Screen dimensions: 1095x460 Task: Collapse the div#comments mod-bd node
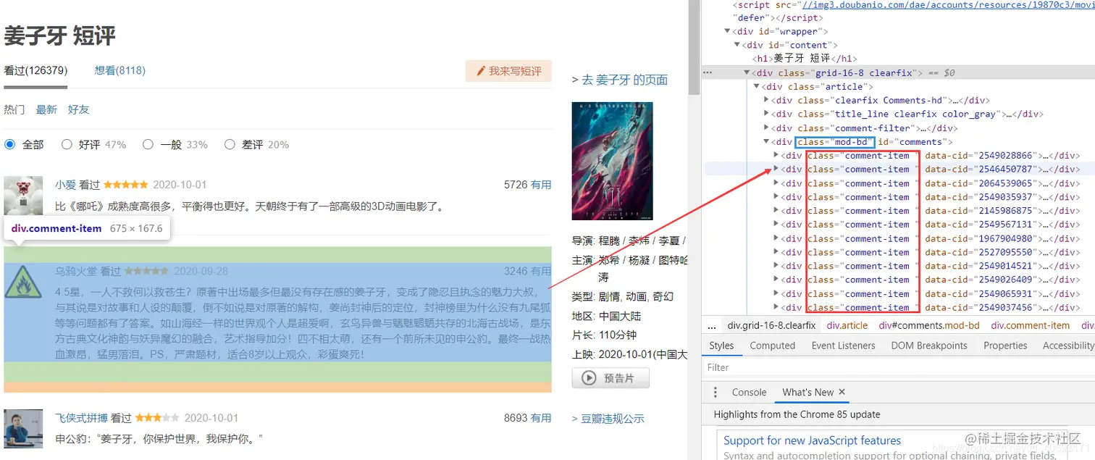[x=765, y=141]
